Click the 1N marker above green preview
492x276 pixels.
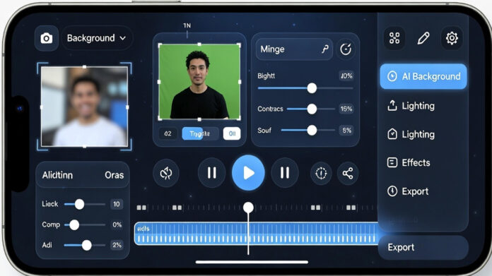[x=187, y=25]
